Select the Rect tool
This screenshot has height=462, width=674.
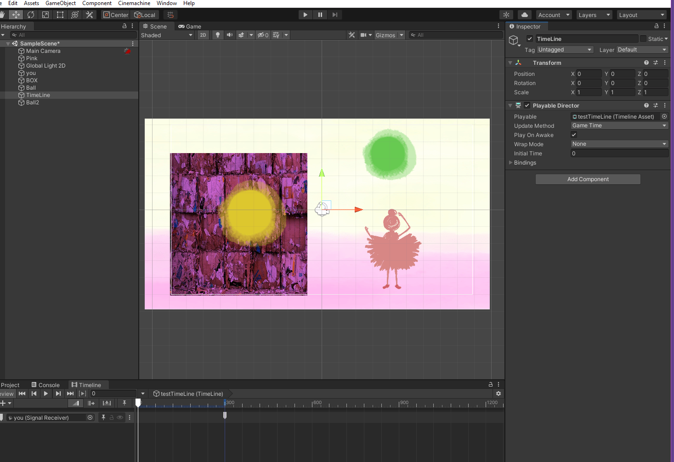click(60, 15)
